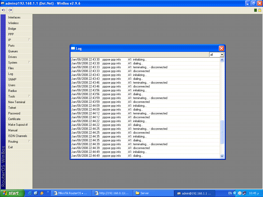Open the Password menu item

pos(19,113)
